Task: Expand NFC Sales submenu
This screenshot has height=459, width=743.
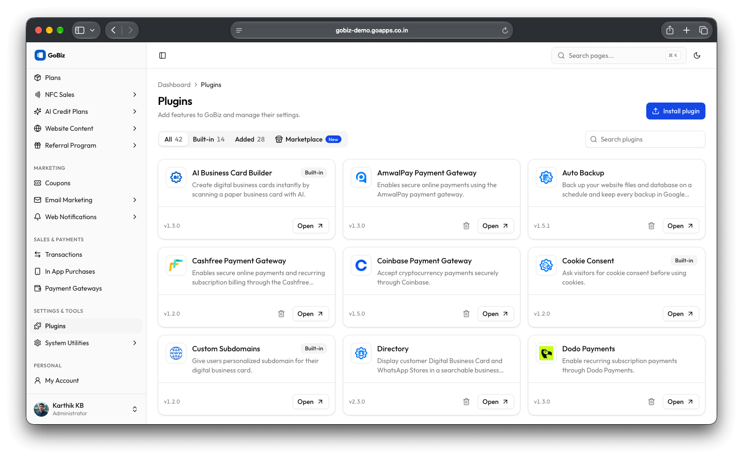Action: [135, 95]
